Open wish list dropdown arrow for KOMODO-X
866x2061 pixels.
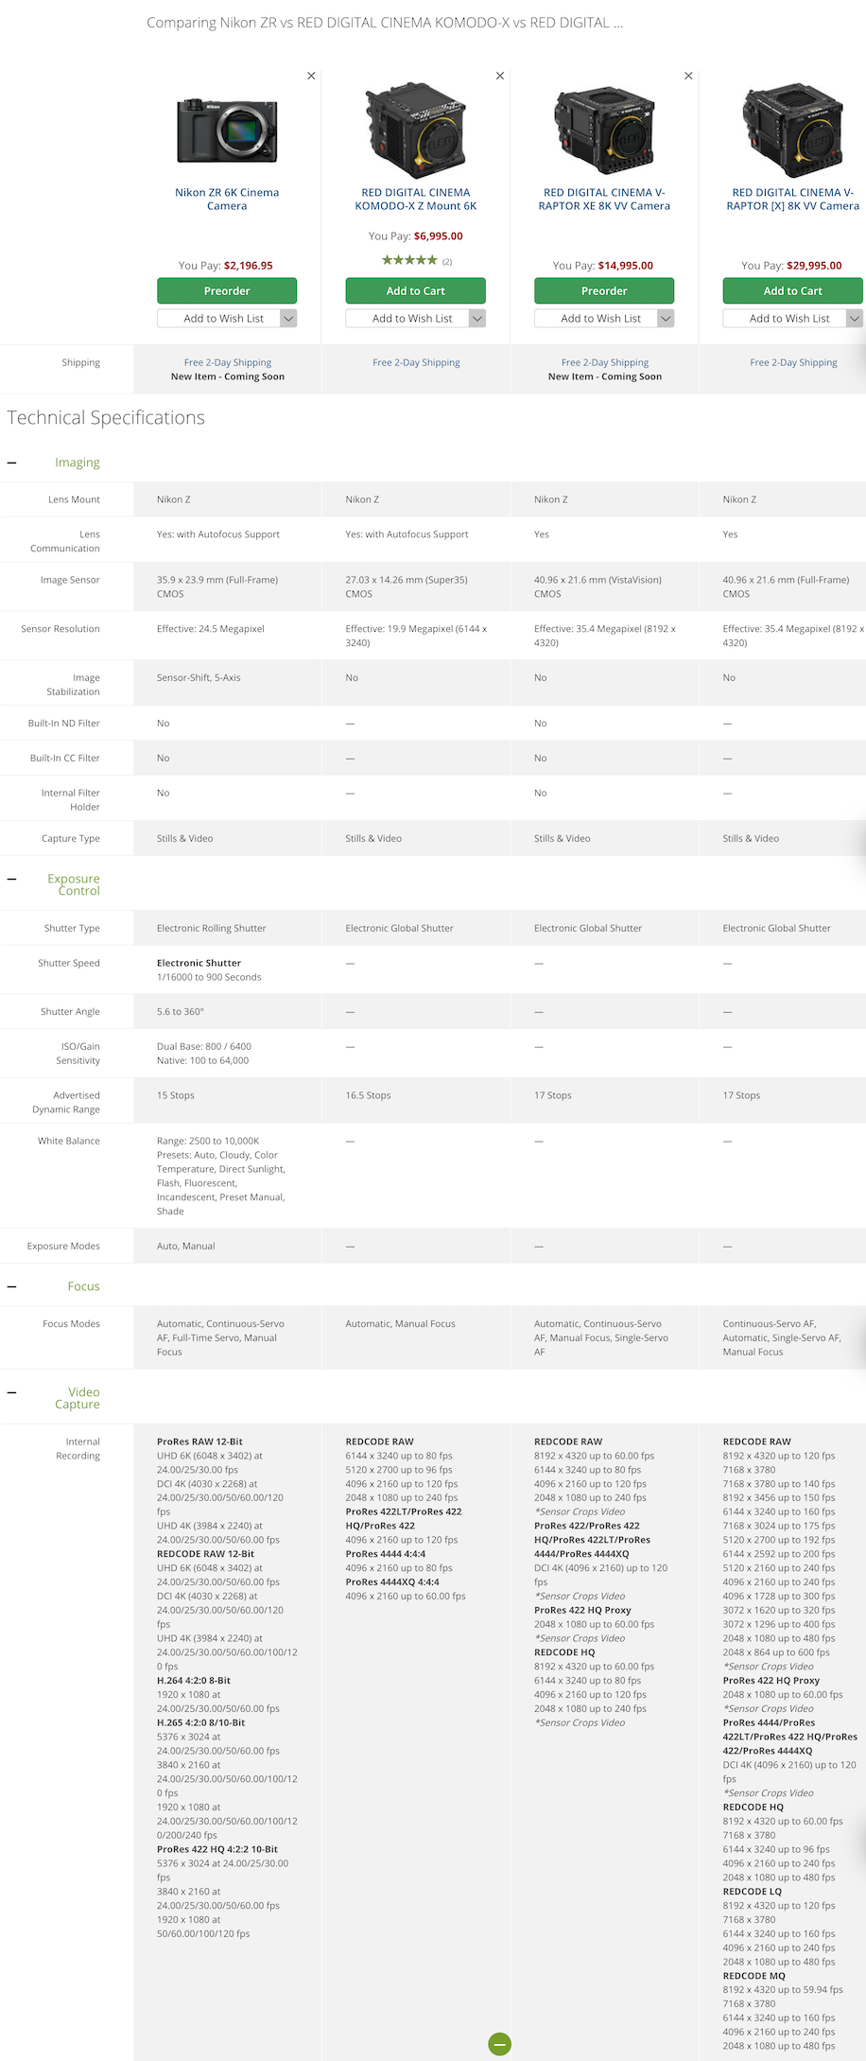pos(477,319)
